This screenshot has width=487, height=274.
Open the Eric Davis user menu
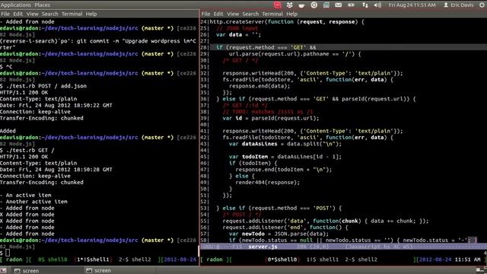458,5
